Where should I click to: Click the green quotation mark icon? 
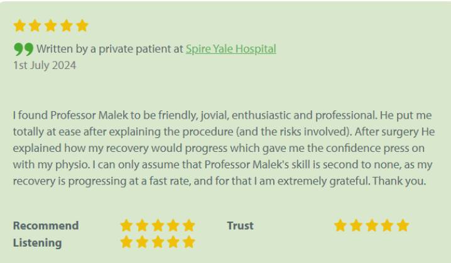23,48
